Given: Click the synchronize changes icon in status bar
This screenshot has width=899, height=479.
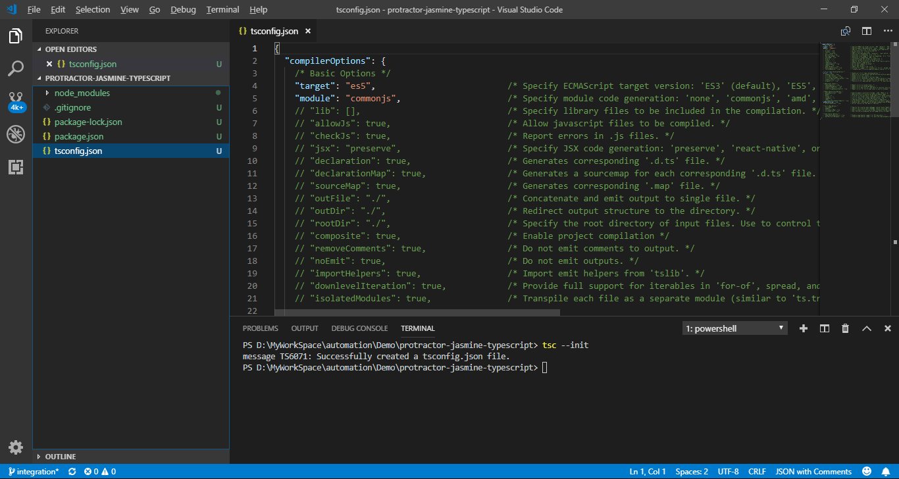Looking at the screenshot, I should pyautogui.click(x=72, y=471).
